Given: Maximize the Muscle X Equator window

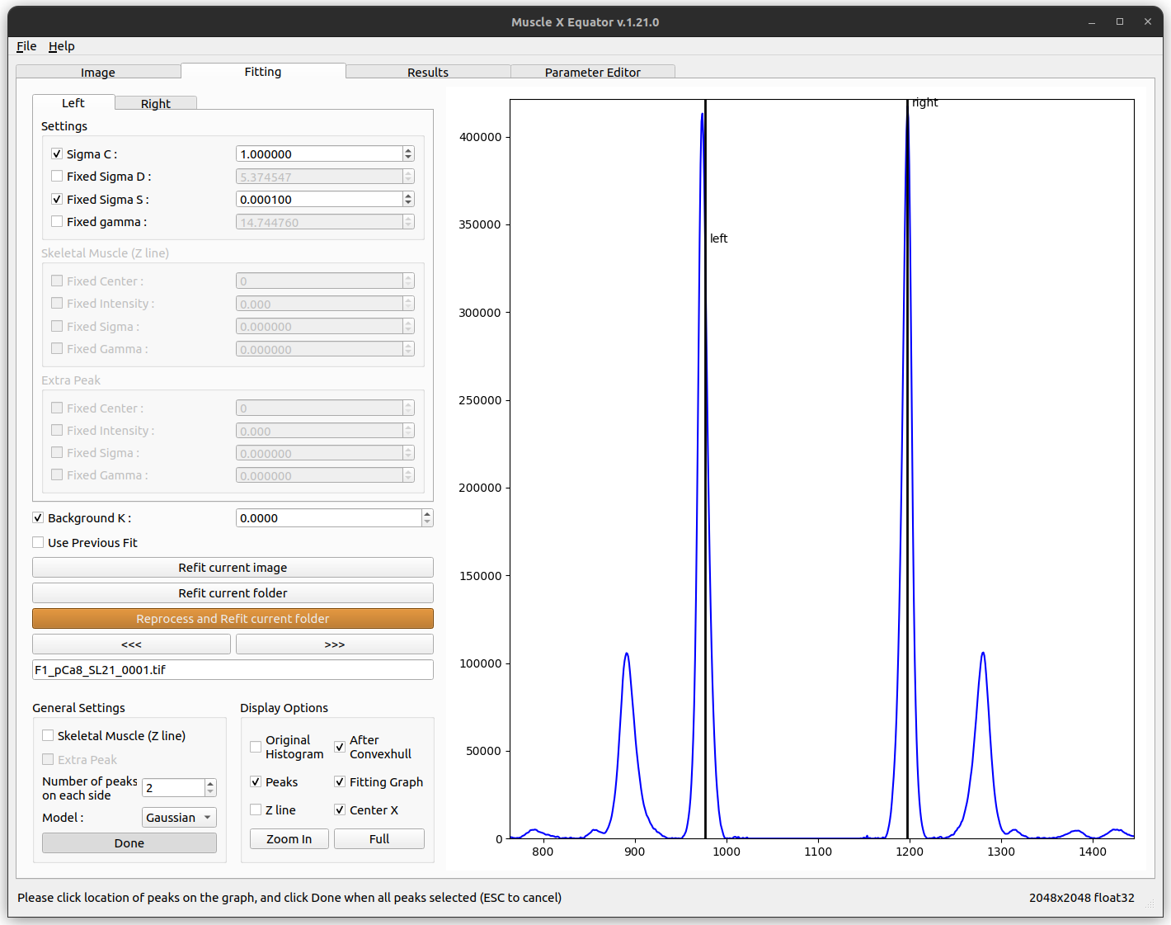Looking at the screenshot, I should [x=1120, y=22].
